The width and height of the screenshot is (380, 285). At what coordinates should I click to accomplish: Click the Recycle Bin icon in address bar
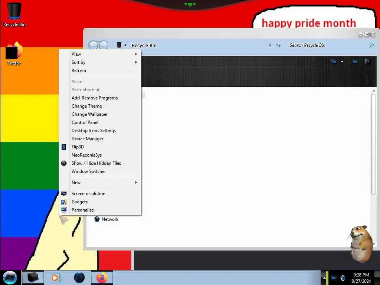119,45
